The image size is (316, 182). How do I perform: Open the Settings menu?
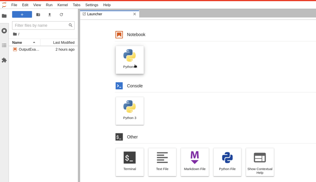coord(92,5)
